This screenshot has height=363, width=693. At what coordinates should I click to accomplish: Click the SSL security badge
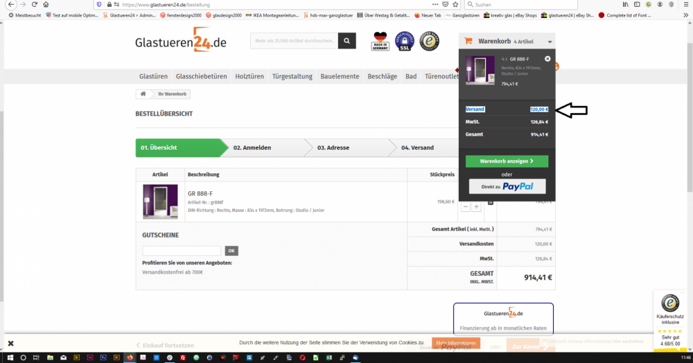(405, 41)
